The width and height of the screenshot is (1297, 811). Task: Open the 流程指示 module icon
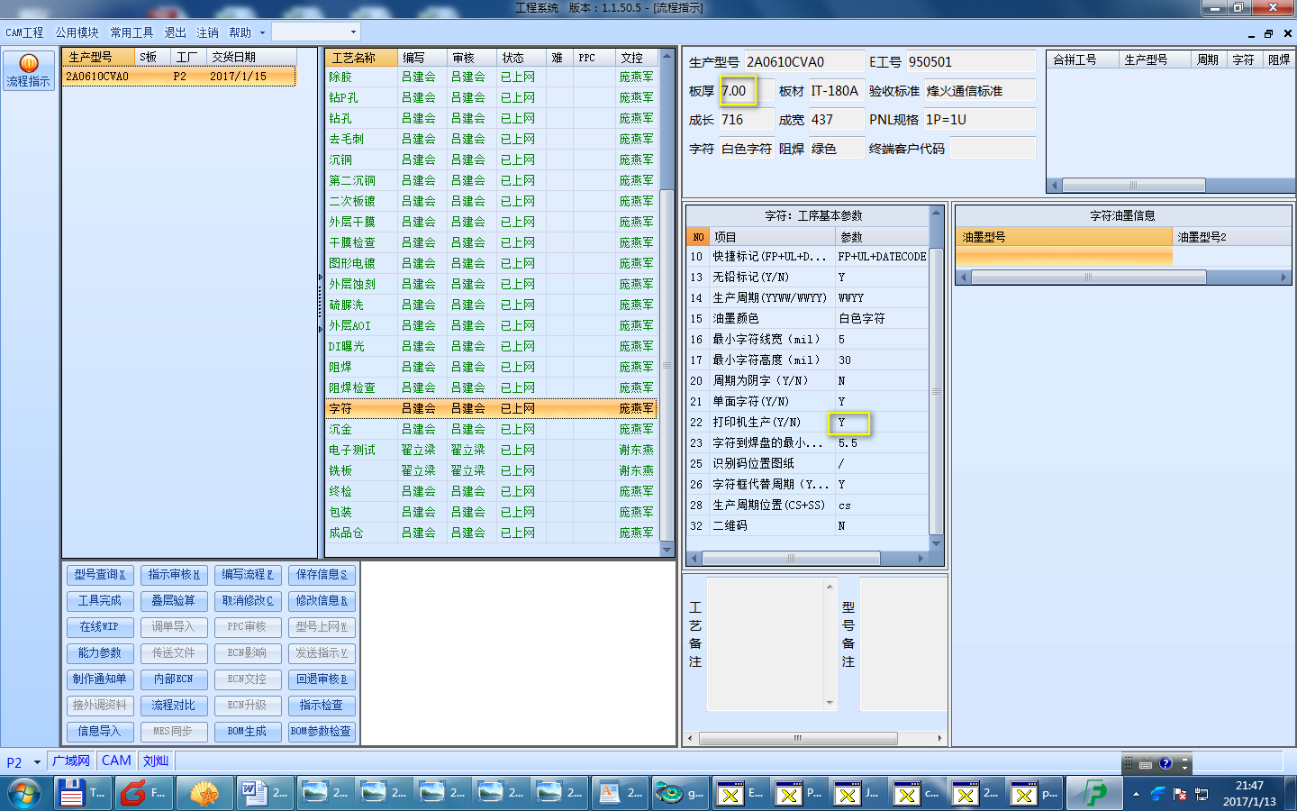[29, 70]
